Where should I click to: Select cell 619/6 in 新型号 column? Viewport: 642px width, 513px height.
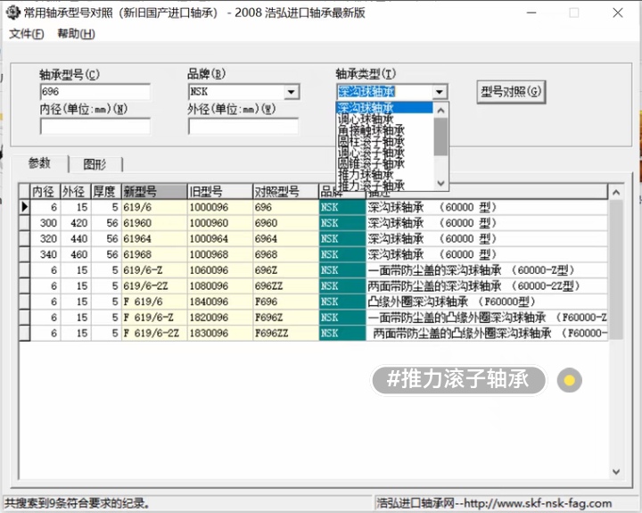(x=154, y=207)
